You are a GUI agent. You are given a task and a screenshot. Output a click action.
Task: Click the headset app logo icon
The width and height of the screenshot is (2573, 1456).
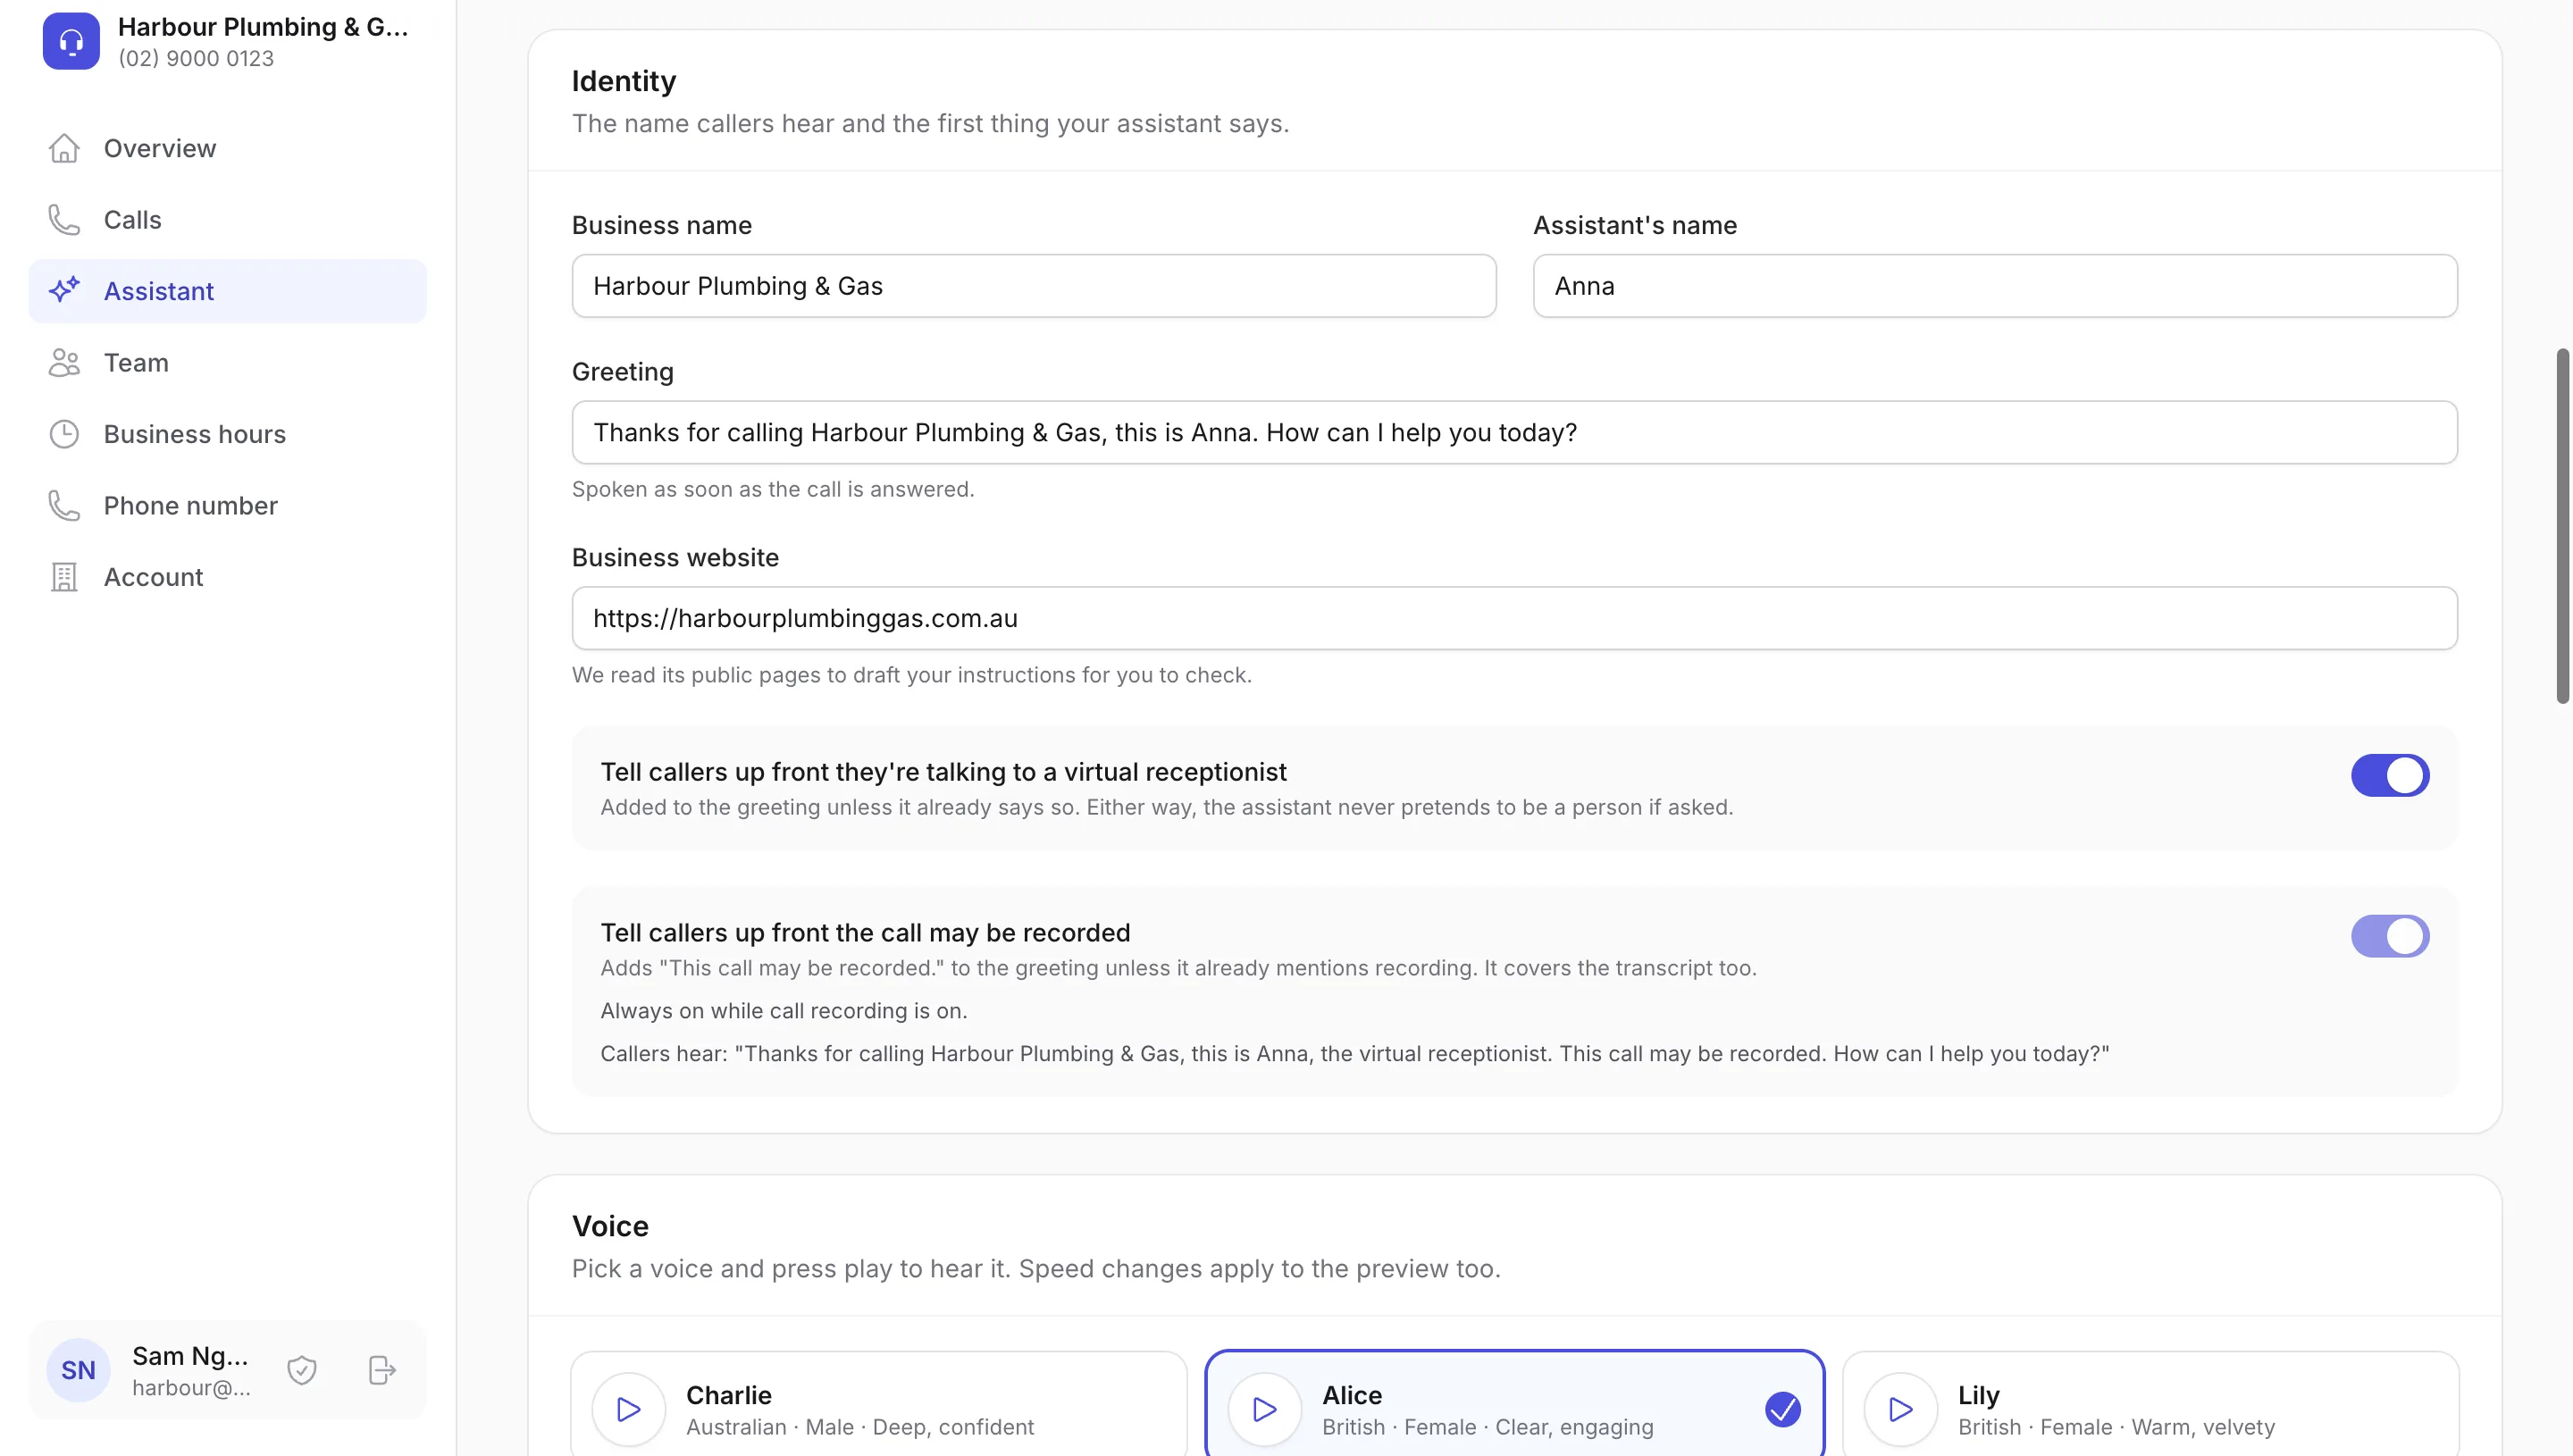tap(71, 41)
